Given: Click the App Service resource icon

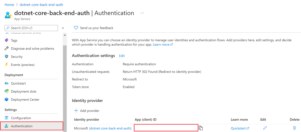Looking at the screenshot, I should (x=8, y=15).
